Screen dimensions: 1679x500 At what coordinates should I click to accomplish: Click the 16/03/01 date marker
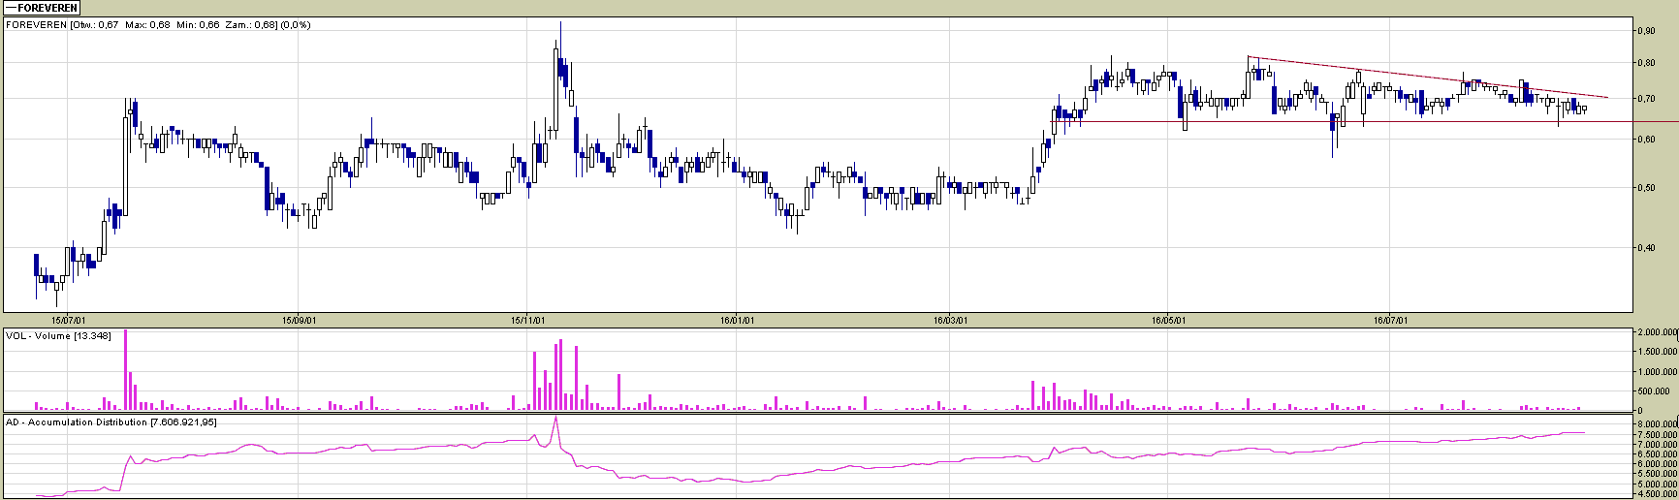pos(950,319)
